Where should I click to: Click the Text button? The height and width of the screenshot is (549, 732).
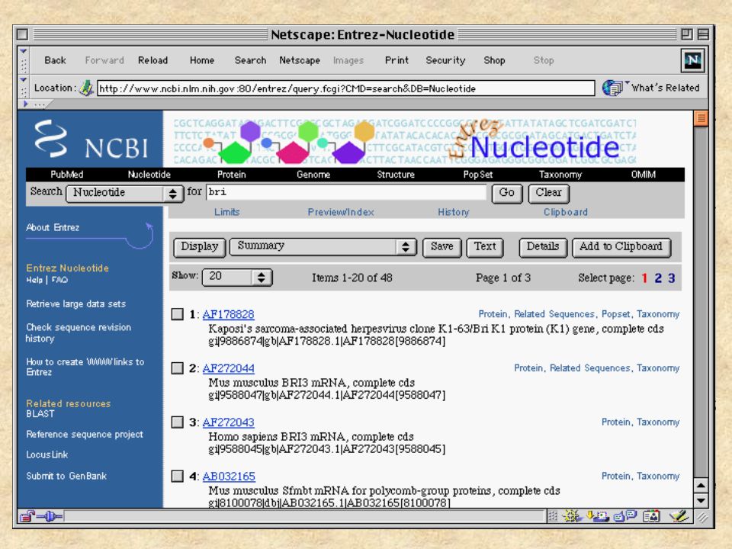pyautogui.click(x=485, y=247)
